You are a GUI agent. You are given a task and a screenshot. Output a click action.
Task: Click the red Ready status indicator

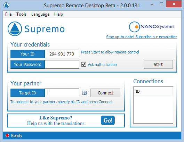7,135
